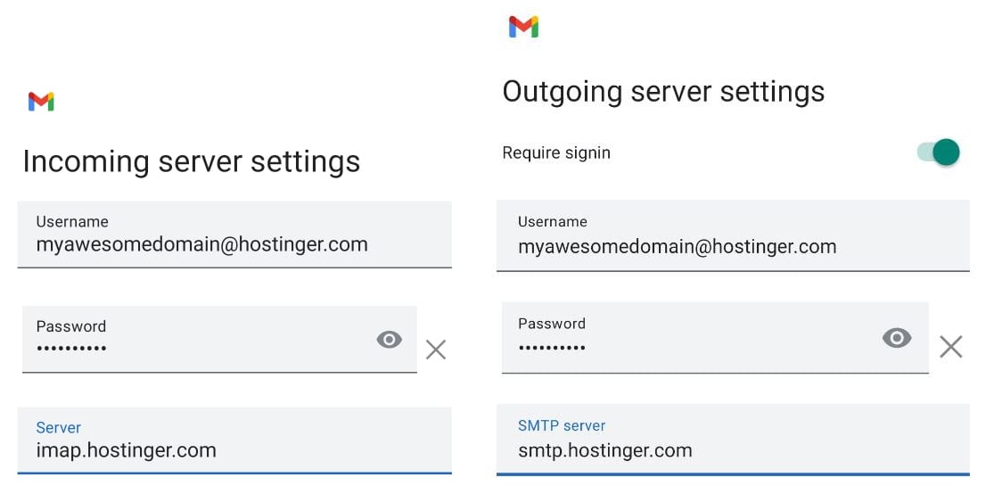Click the masked password dots in outgoing settings
Image resolution: width=994 pixels, height=494 pixels.
(552, 346)
